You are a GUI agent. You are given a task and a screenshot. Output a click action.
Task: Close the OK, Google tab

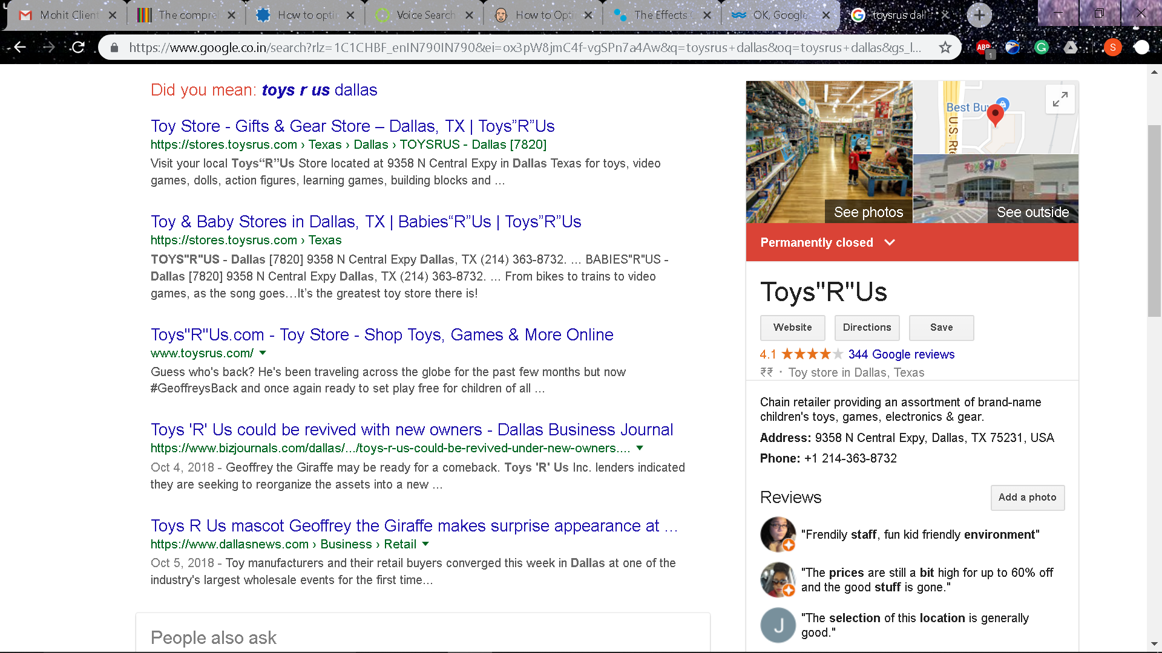pos(826,15)
